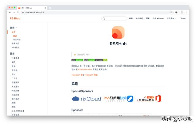Select 鸣谢 in the sidebar
This screenshot has height=125, width=196.
tap(15, 36)
